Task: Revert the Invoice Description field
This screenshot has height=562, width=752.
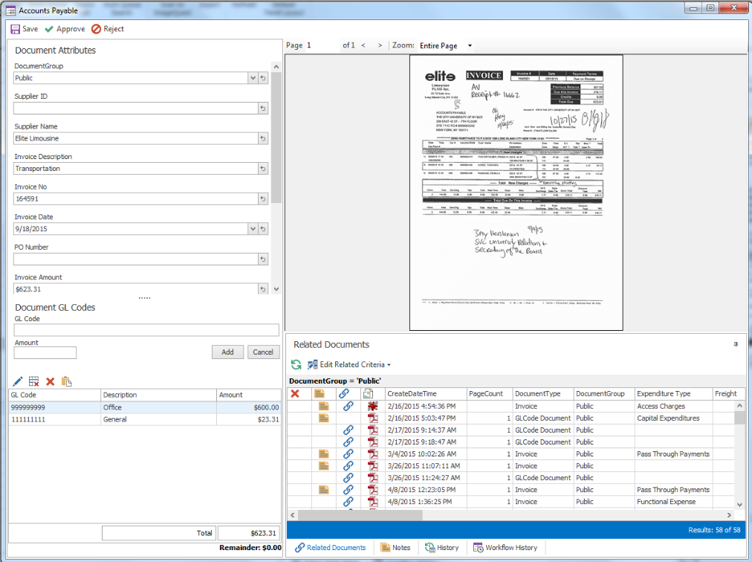Action: [263, 169]
